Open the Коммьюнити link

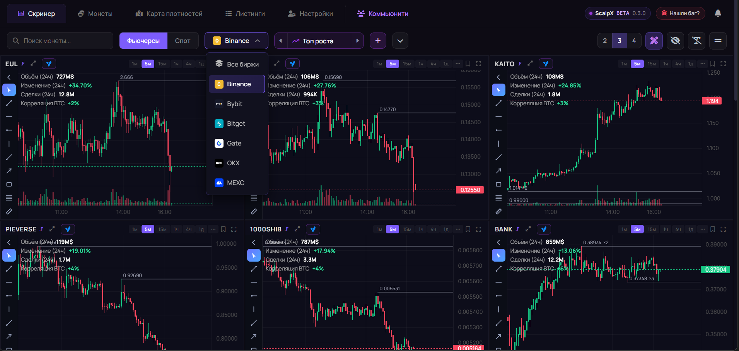(383, 14)
